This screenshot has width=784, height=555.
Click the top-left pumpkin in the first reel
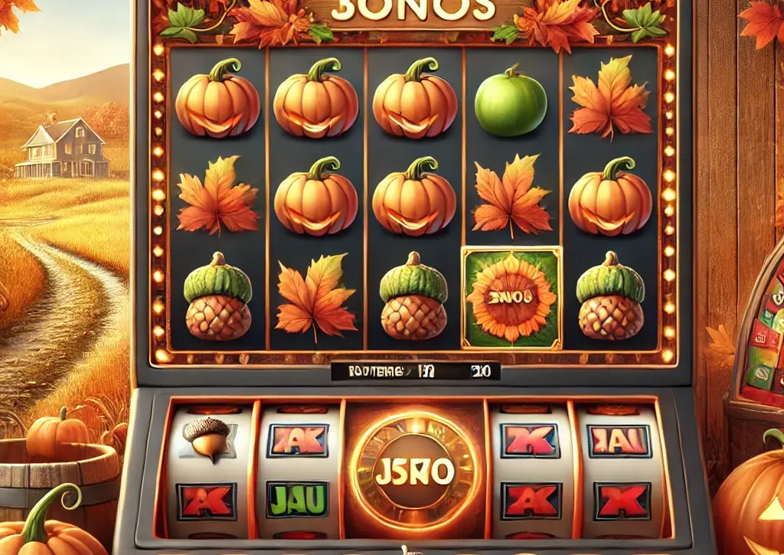217,98
